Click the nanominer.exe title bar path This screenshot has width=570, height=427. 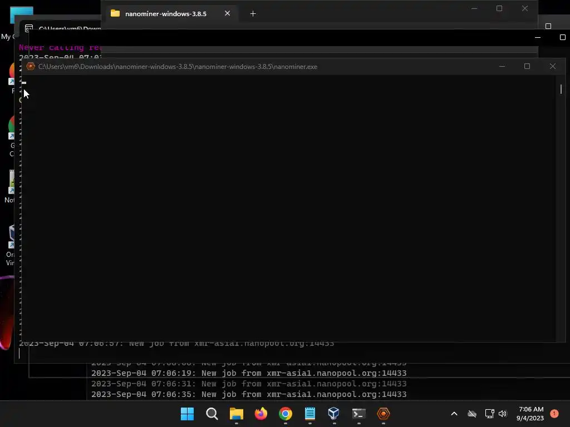178,67
